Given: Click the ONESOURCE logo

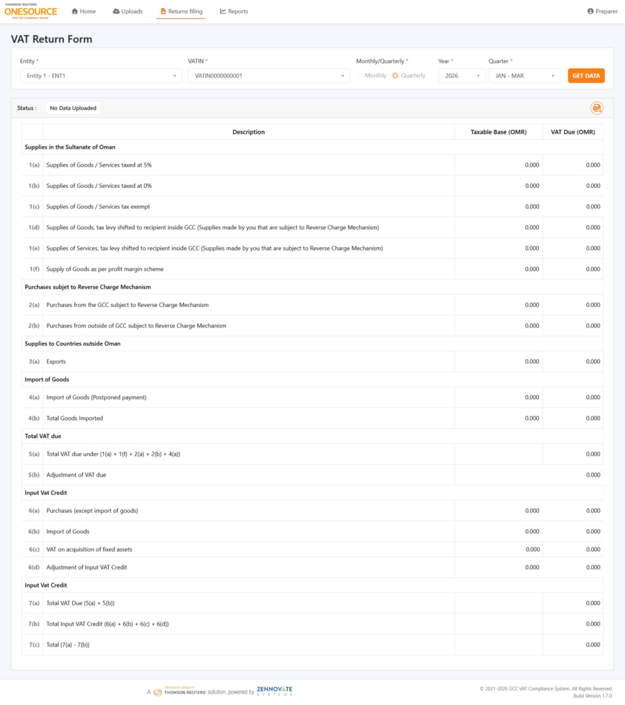Looking at the screenshot, I should pyautogui.click(x=32, y=11).
